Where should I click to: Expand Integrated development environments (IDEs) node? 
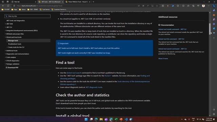(5, 30)
